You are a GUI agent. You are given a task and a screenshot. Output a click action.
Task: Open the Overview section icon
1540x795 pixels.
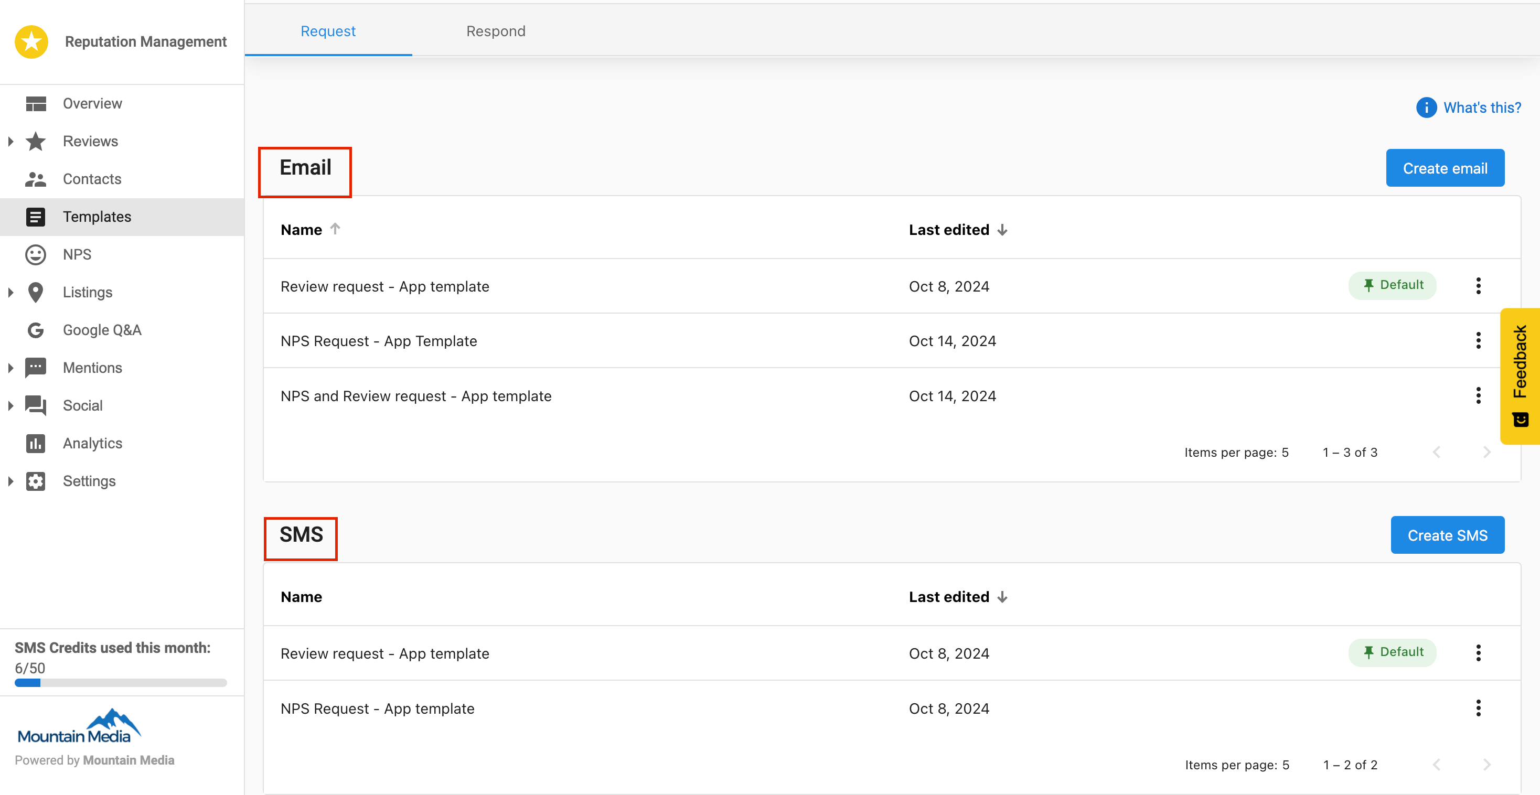pyautogui.click(x=36, y=103)
